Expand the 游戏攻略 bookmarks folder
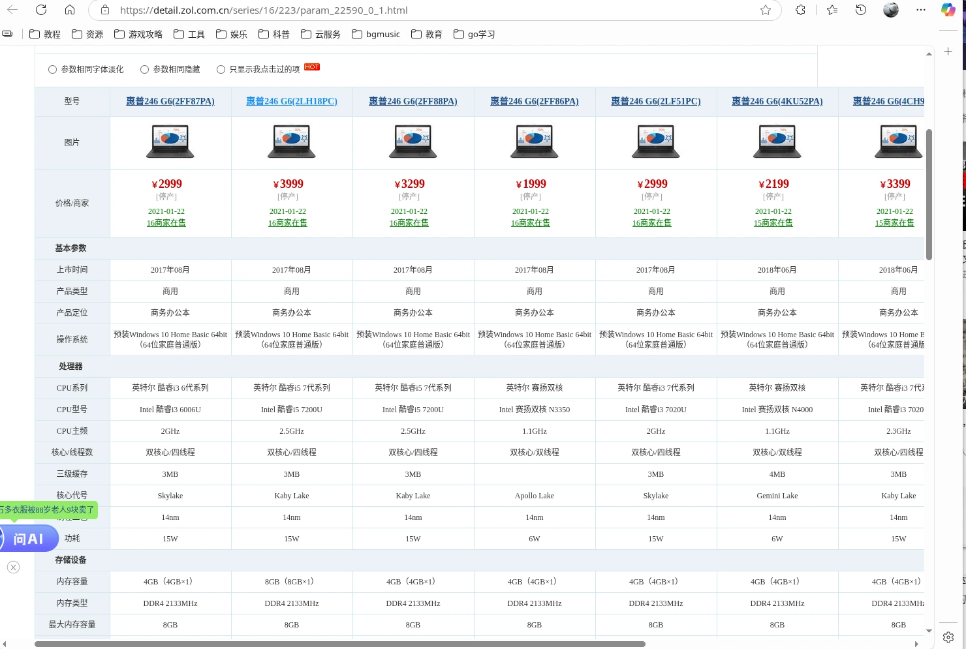This screenshot has width=966, height=649. (x=138, y=34)
